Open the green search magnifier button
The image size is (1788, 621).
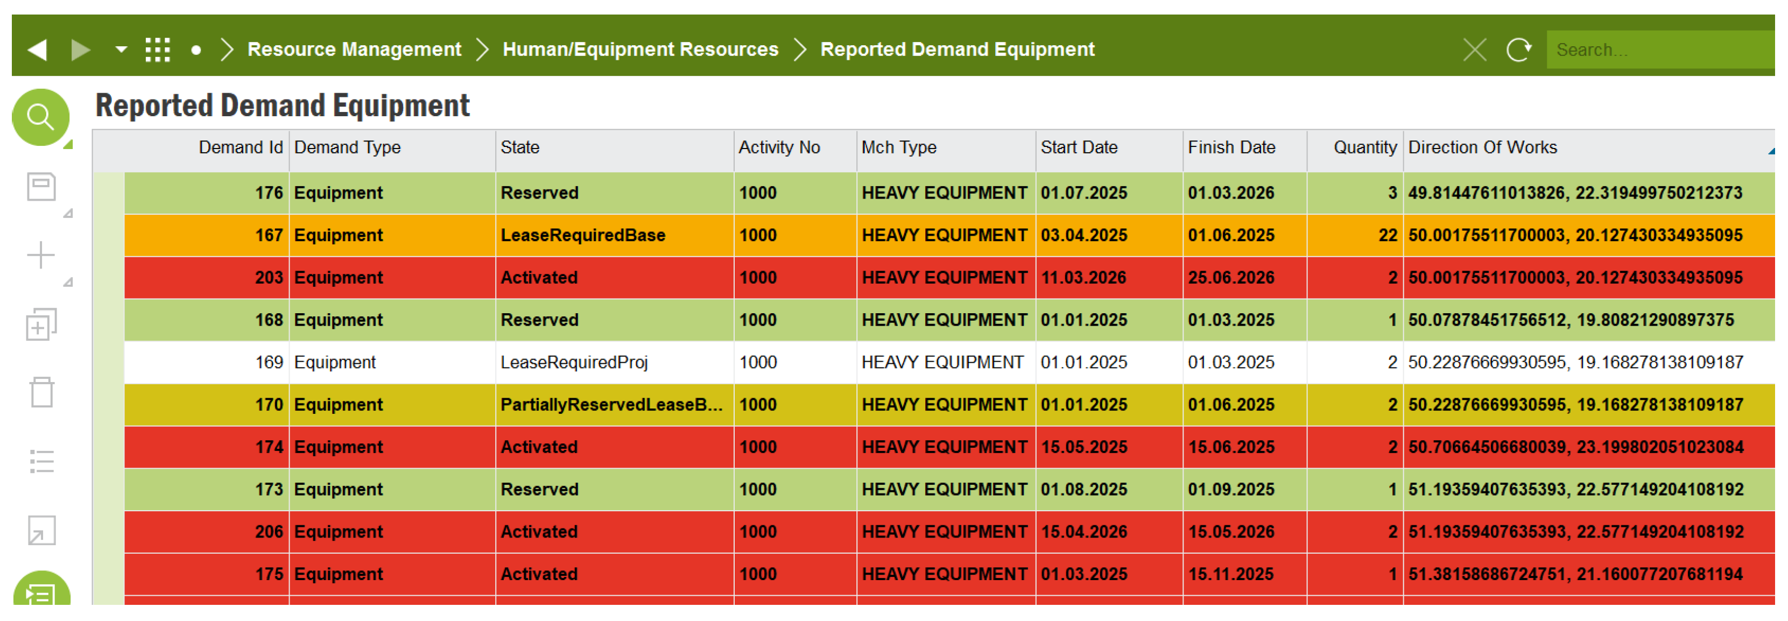pos(41,117)
